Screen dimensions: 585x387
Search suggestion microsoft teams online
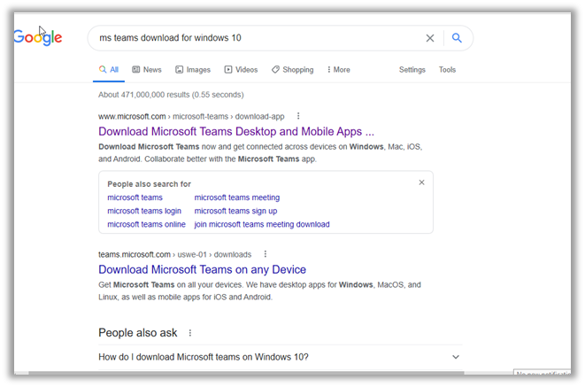click(x=147, y=224)
